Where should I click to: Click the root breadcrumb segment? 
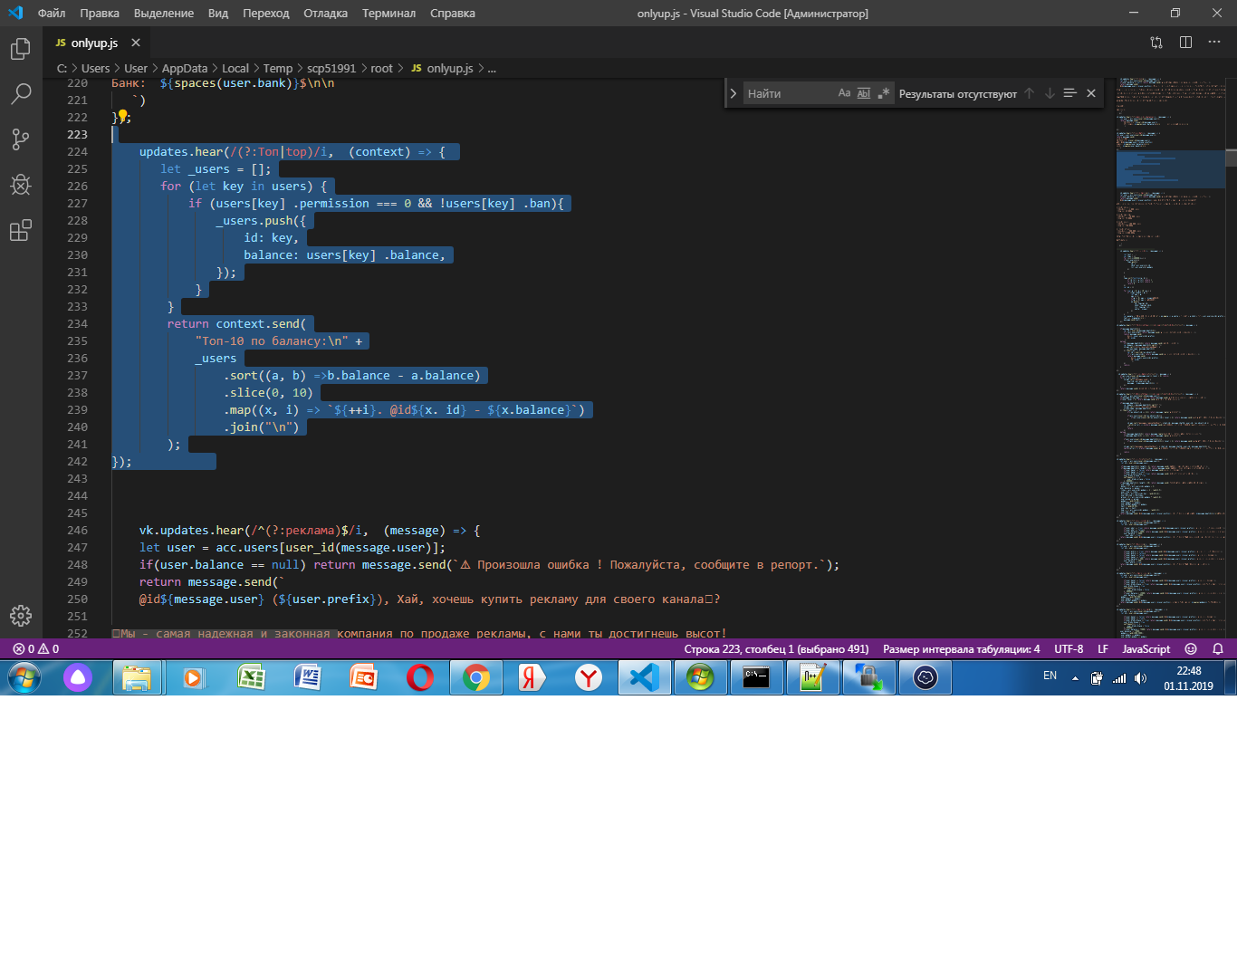(x=382, y=68)
